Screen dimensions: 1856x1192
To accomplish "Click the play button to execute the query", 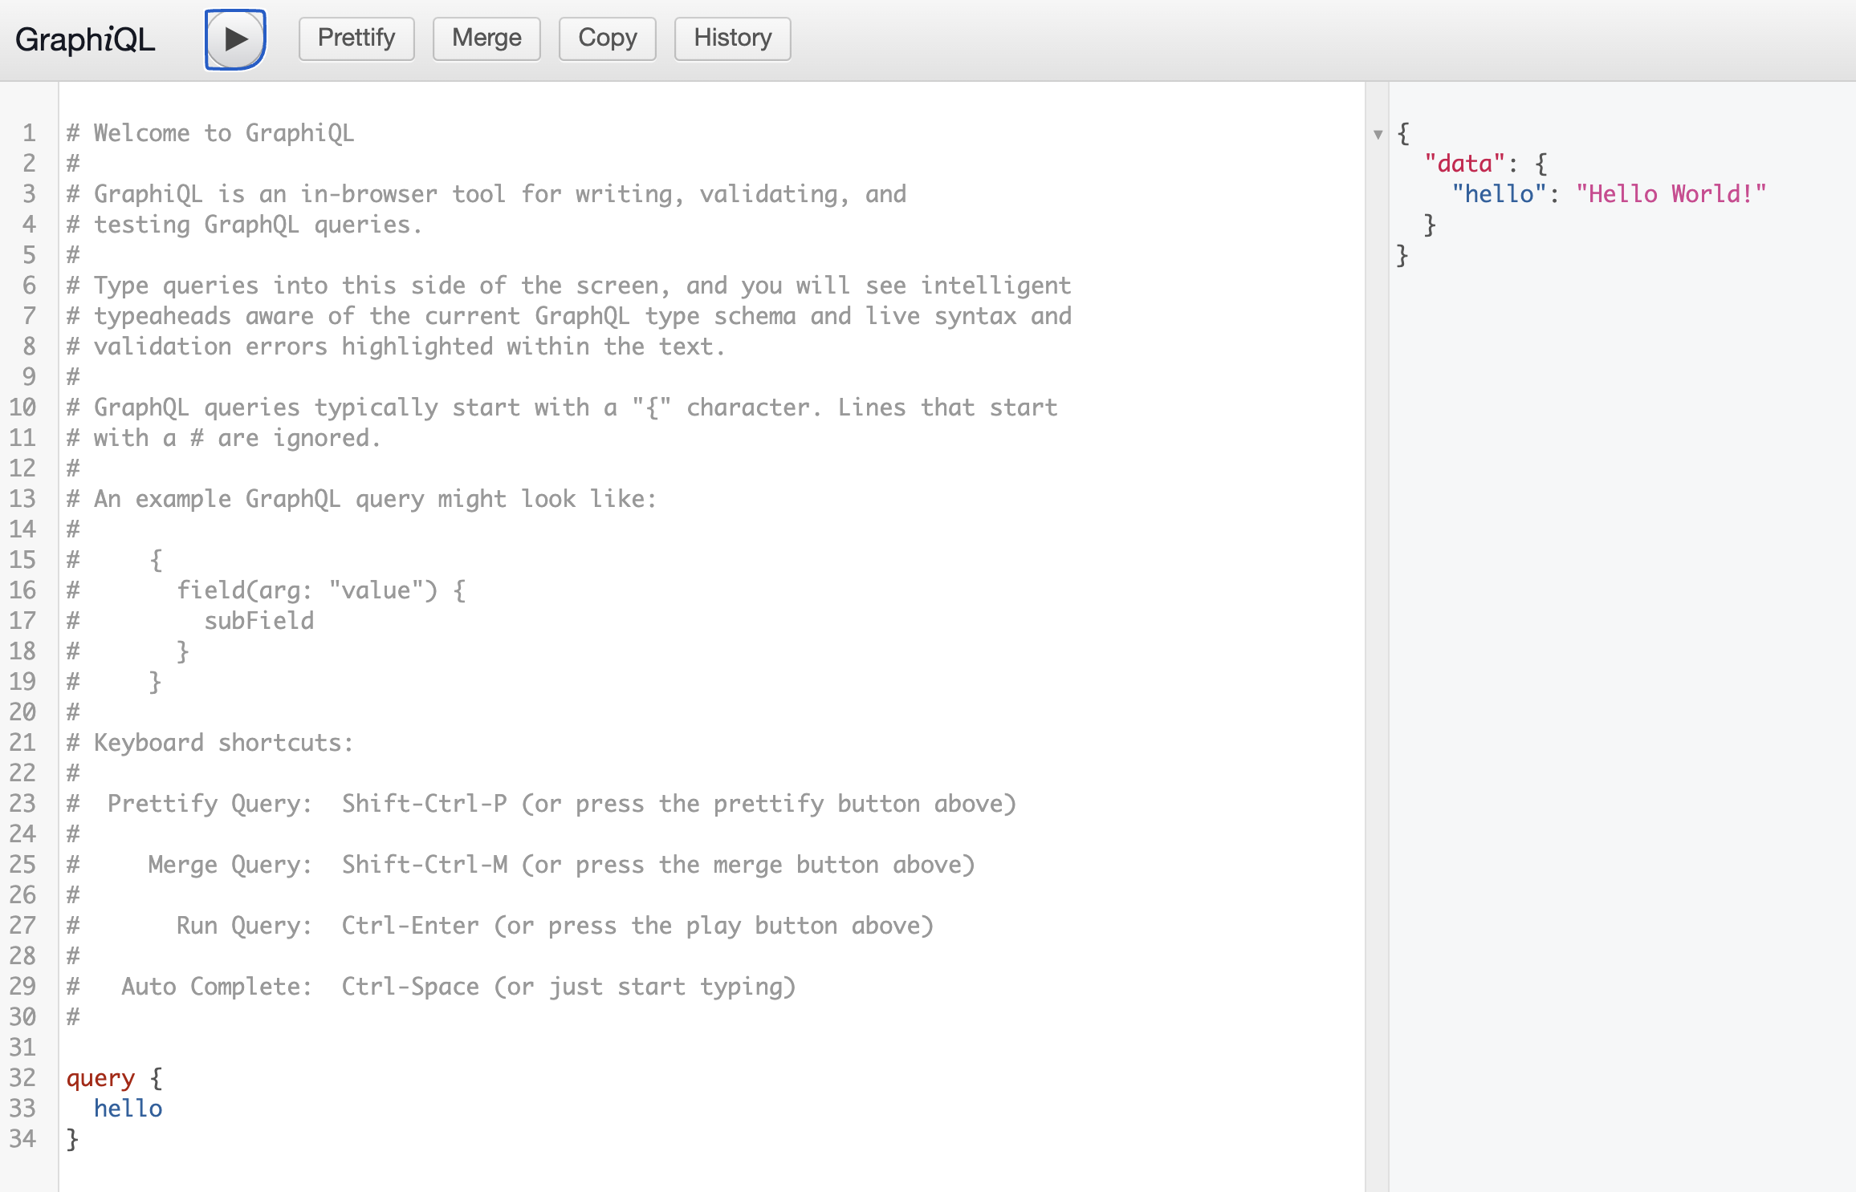I will click(234, 38).
